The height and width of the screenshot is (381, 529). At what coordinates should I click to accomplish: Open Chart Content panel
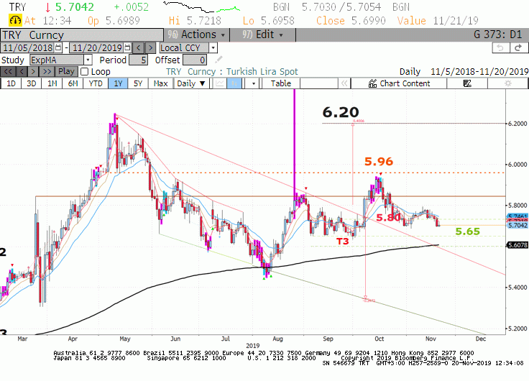(x=399, y=83)
